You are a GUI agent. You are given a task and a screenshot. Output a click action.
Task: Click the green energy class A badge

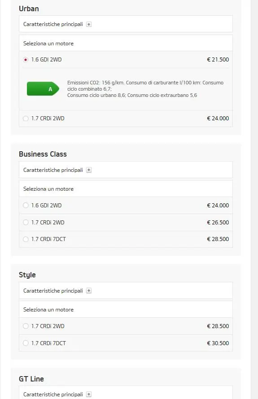click(43, 89)
